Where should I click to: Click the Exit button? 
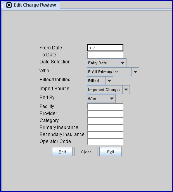point(111,152)
